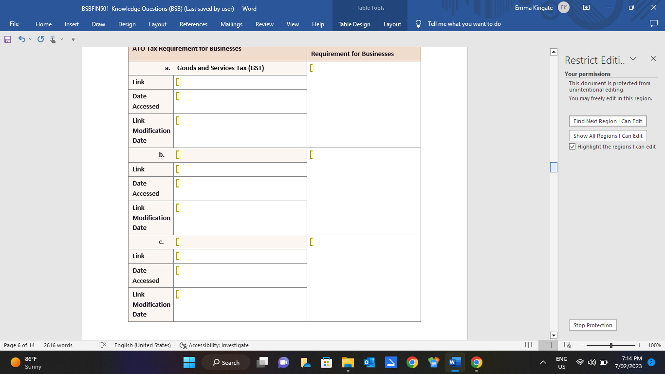Open Customize Quick Access Toolbar menu
Viewport: 665px width, 374px height.
(73, 39)
